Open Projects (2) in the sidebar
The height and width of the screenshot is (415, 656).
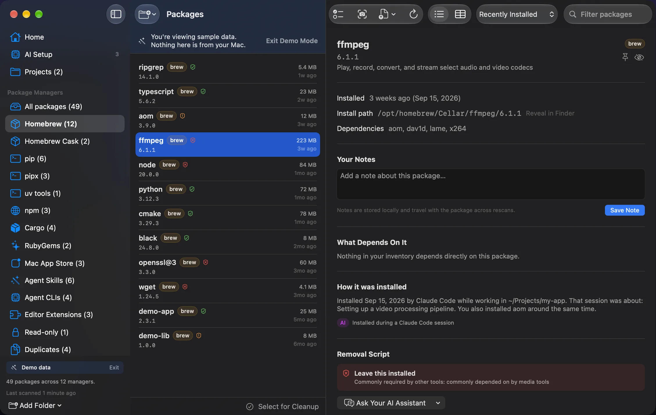click(65, 72)
